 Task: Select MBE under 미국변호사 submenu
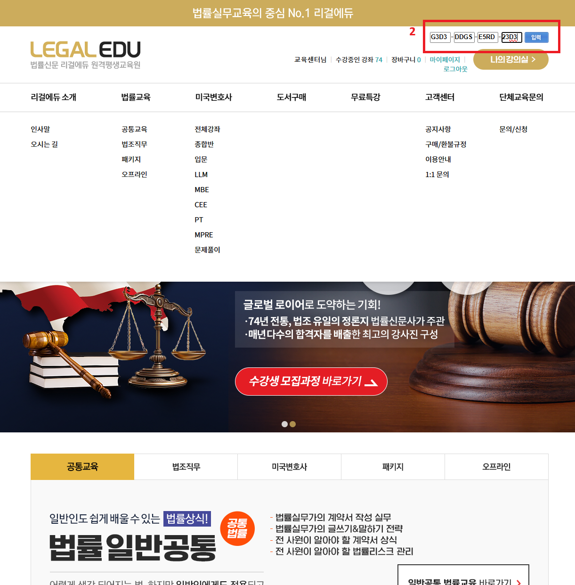(202, 190)
